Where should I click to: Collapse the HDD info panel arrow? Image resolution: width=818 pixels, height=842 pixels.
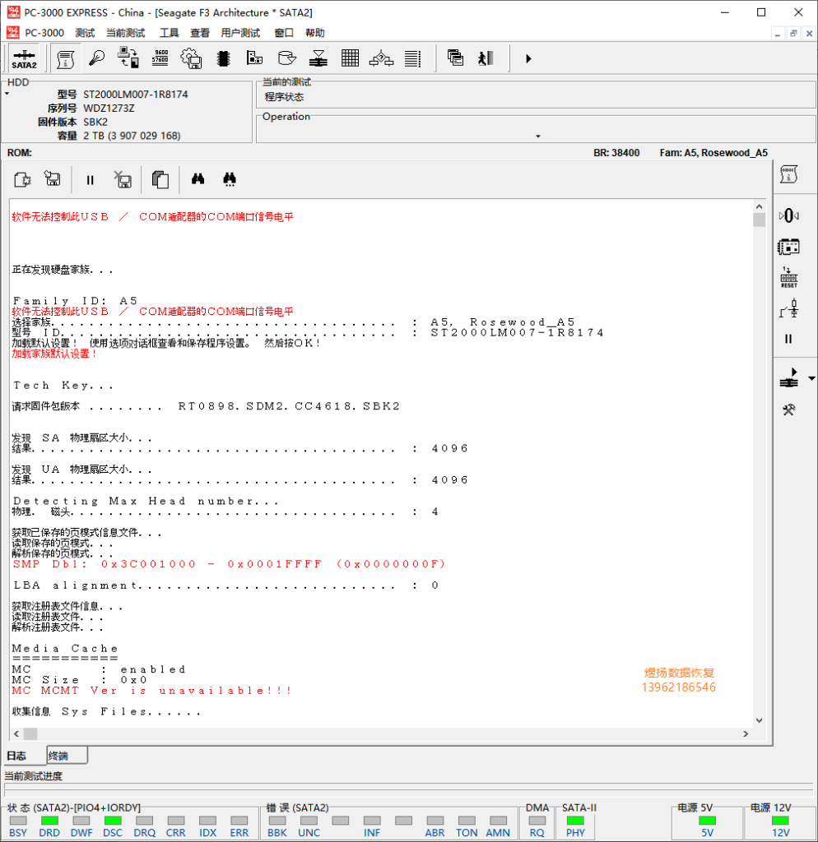(7, 94)
